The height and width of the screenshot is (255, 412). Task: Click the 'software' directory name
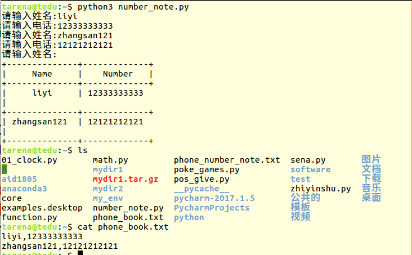[311, 169]
